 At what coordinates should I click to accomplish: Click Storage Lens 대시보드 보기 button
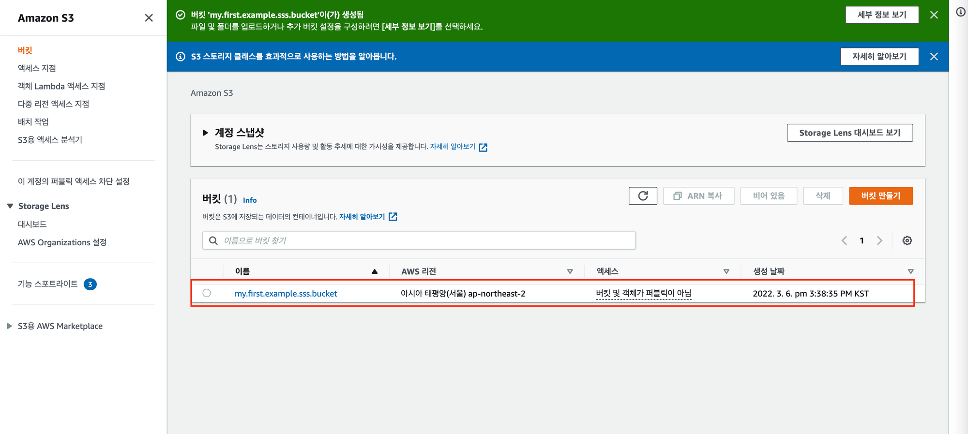point(850,133)
